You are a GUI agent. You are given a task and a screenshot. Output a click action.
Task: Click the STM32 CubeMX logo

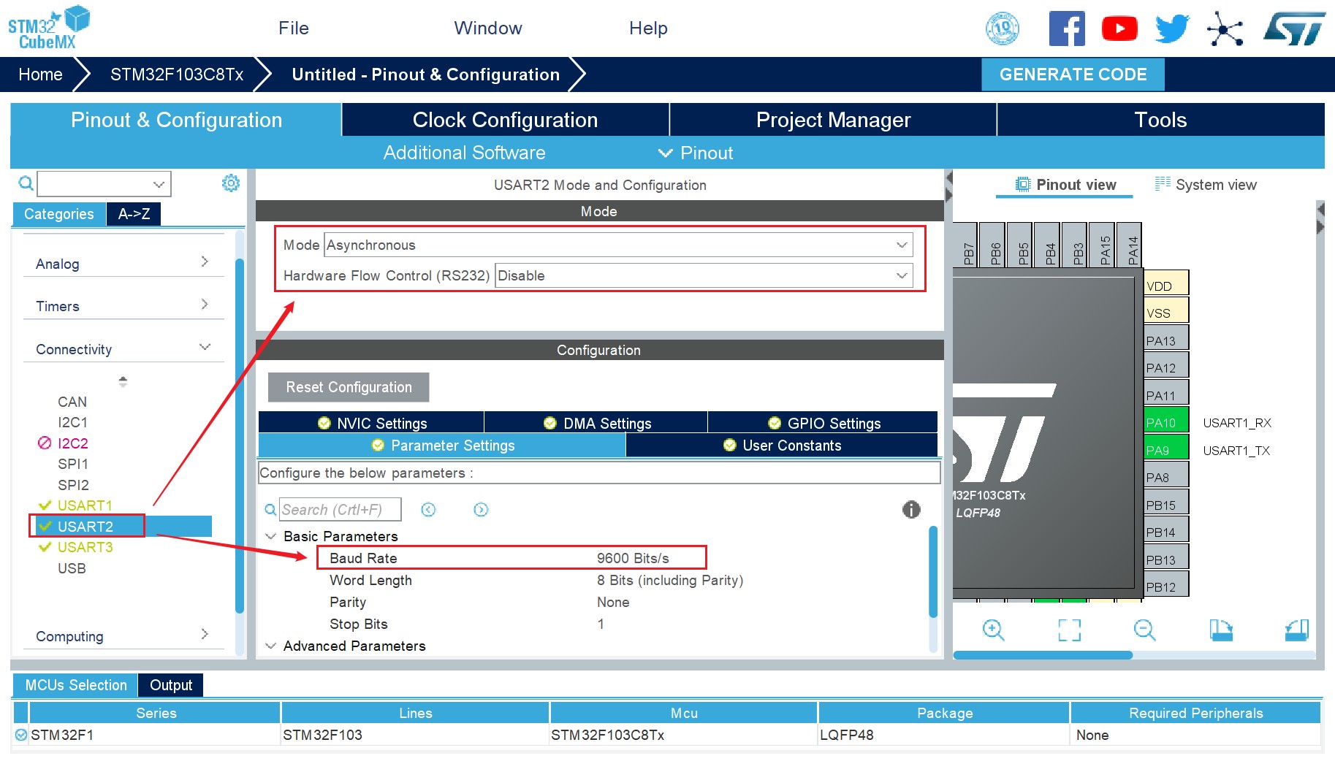pyautogui.click(x=48, y=28)
